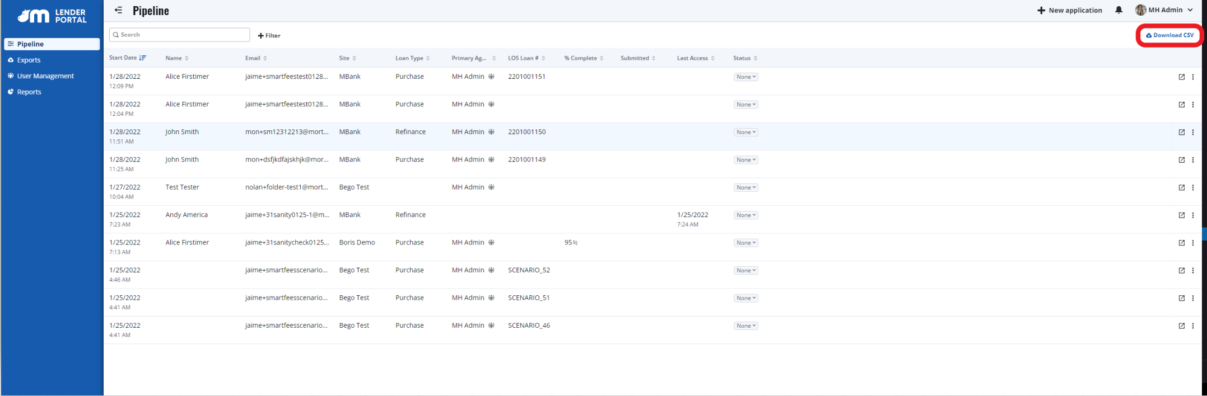Viewport: 1207px width, 396px height.
Task: Sort by Primary Agent column
Action: 474,58
